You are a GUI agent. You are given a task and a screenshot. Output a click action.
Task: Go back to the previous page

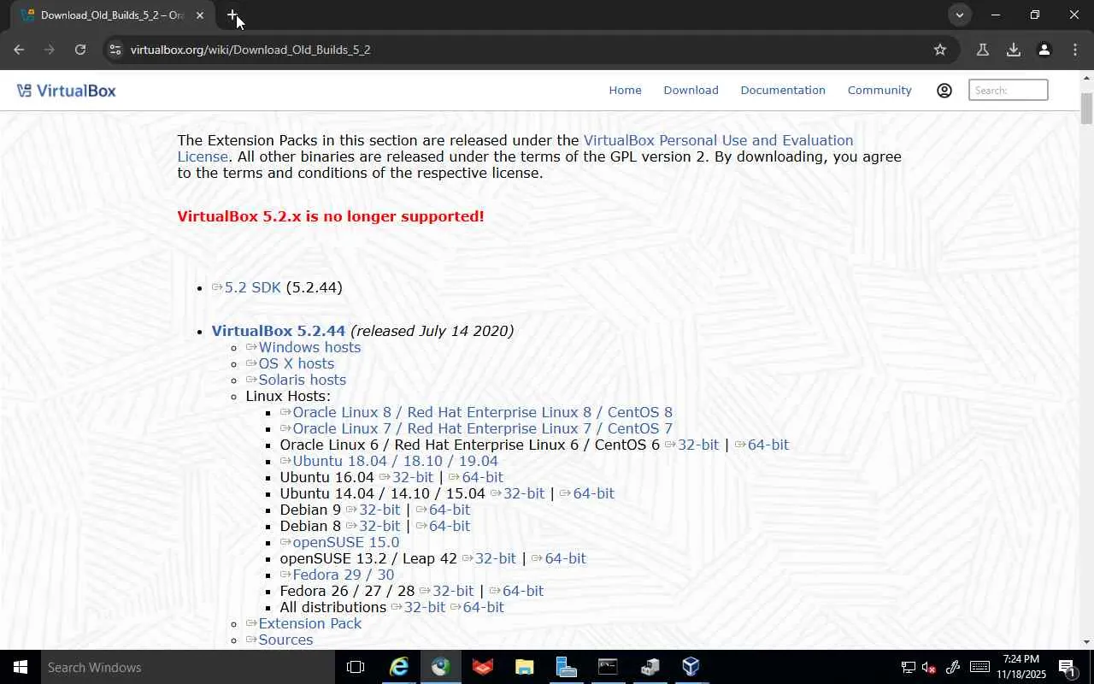[19, 50]
